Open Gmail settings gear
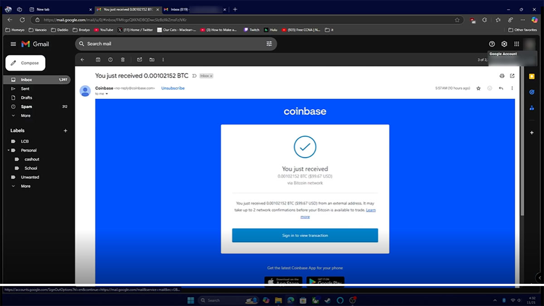 point(504,43)
